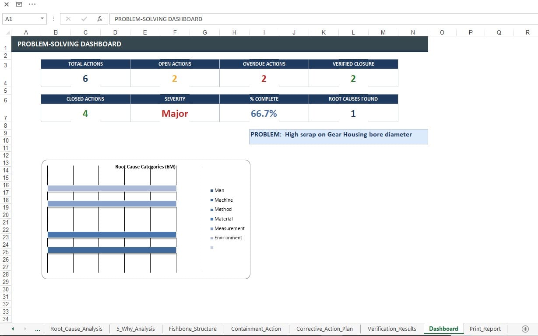
Task: Select column R header
Action: (527, 32)
